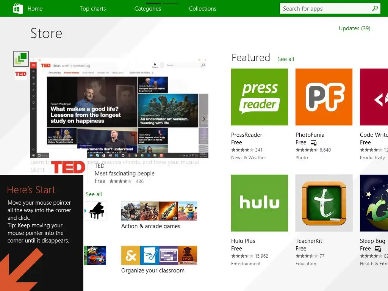Click the Search for apps field
The width and height of the screenshot is (388, 291).
(330, 9)
